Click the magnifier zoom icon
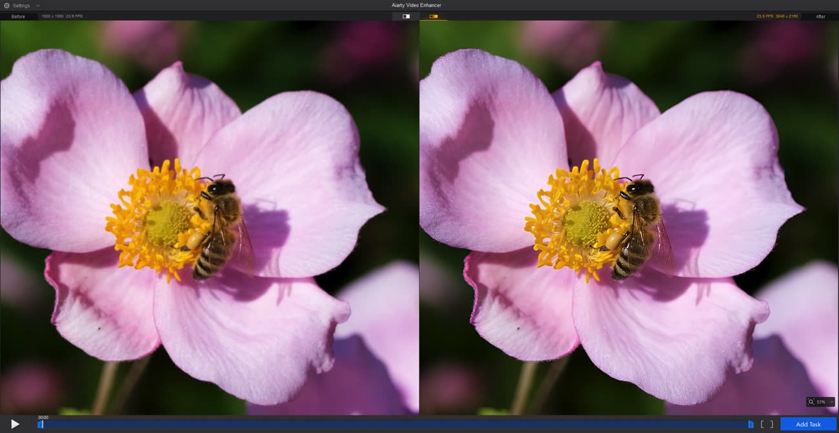 click(811, 401)
